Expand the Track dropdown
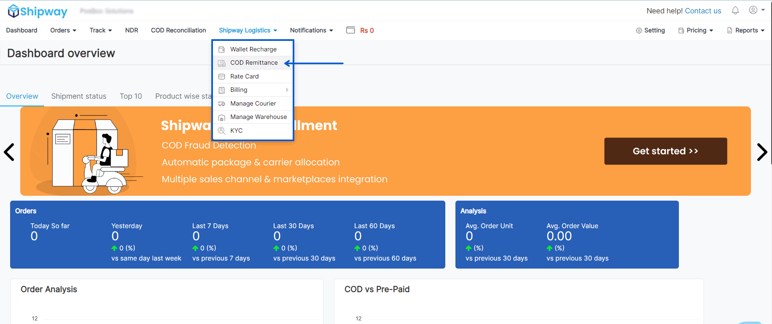Viewport: 772px width, 324px height. click(x=101, y=30)
